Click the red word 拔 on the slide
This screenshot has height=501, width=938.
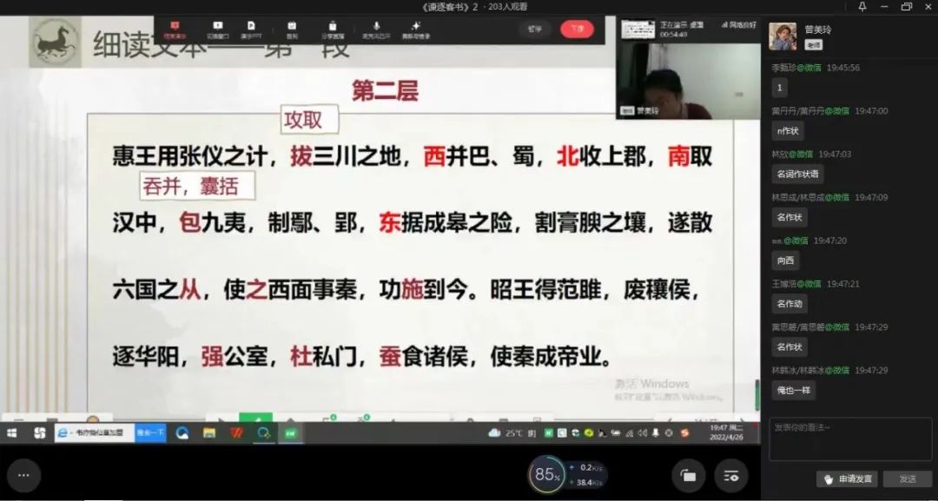point(301,156)
